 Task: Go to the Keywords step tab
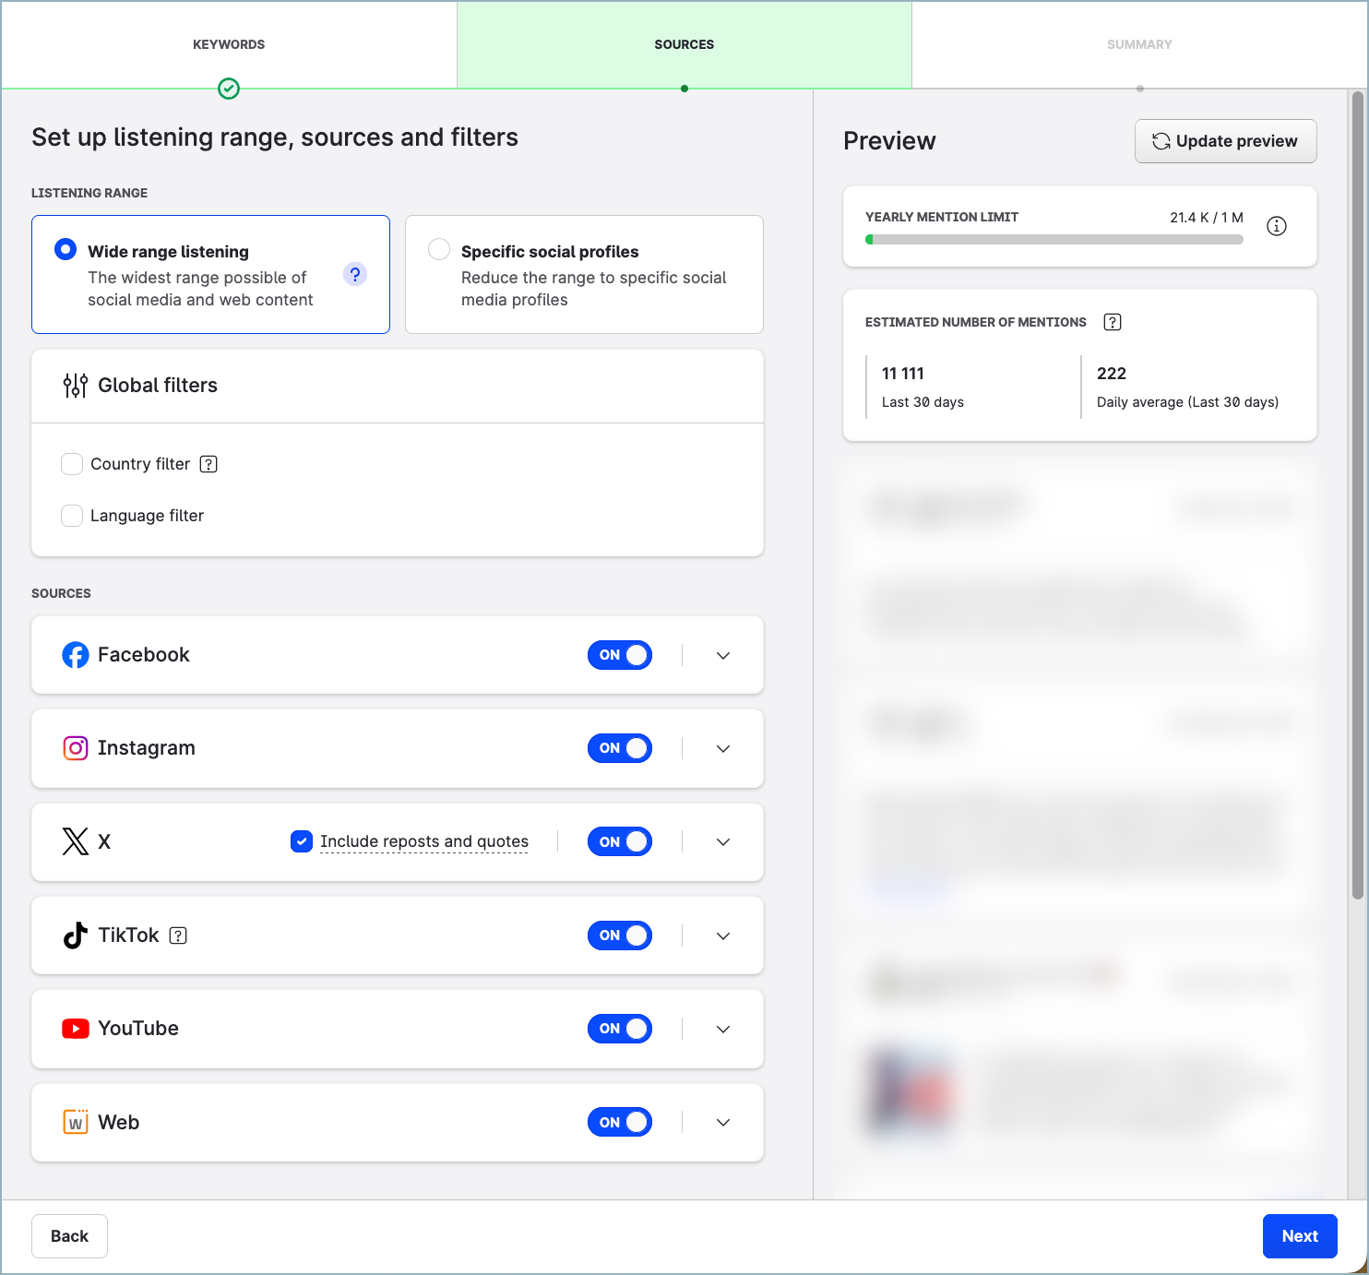click(229, 44)
